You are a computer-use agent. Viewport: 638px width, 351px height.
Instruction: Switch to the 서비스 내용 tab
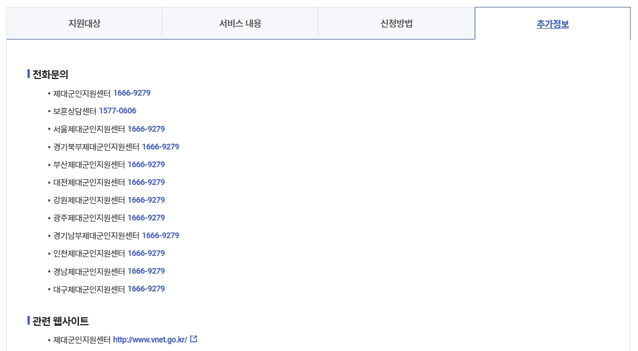pyautogui.click(x=240, y=23)
